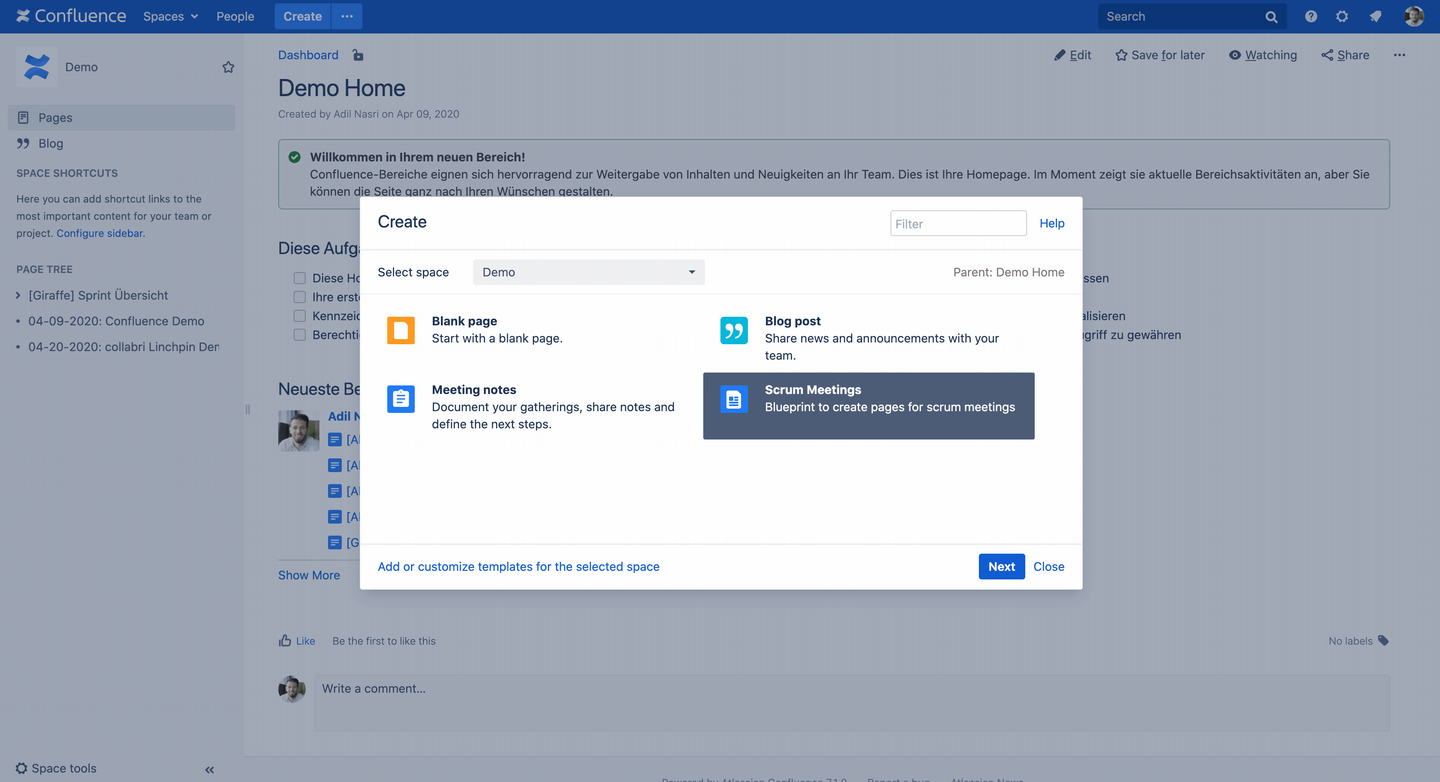Select the Scrum Meetings blueprint

point(869,406)
